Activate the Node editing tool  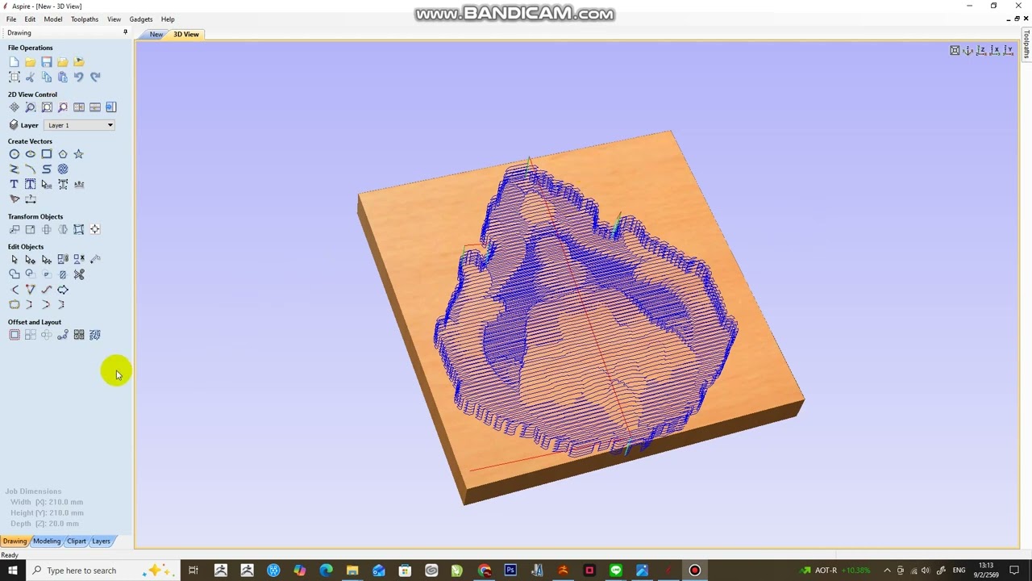click(30, 260)
